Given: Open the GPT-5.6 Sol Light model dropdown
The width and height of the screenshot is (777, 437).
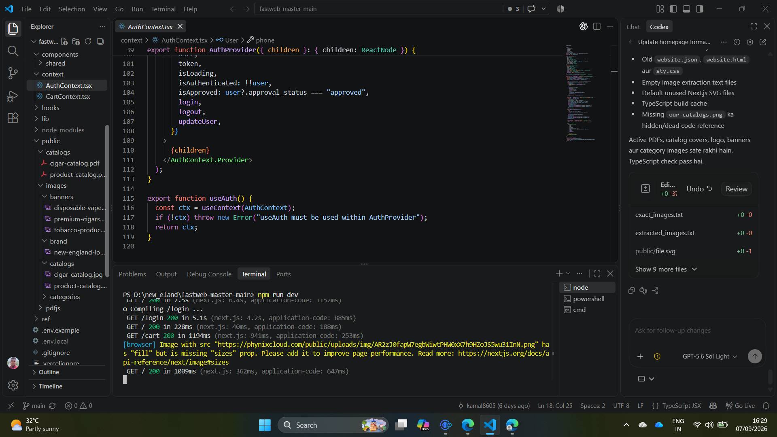Looking at the screenshot, I should 710,356.
